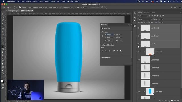Align top edges in Properties panel

114,51
